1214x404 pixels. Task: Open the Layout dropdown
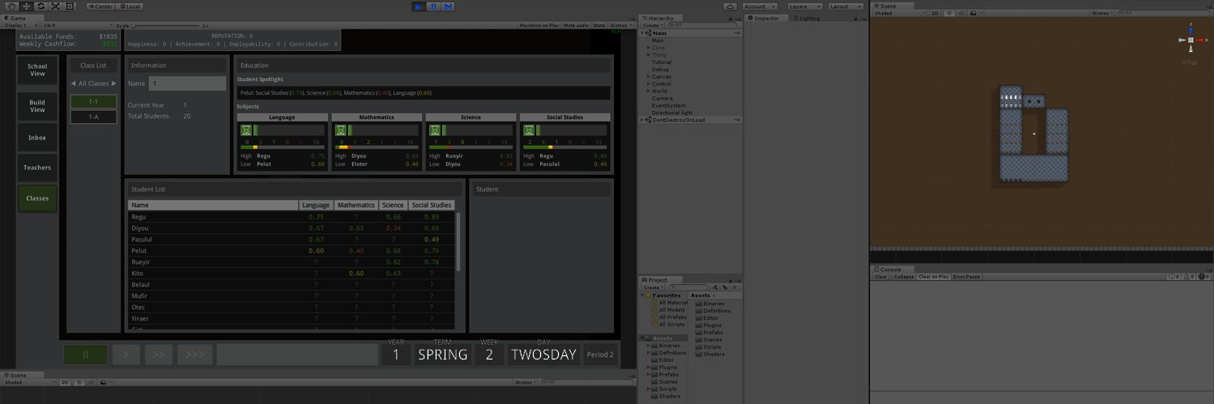[x=845, y=6]
